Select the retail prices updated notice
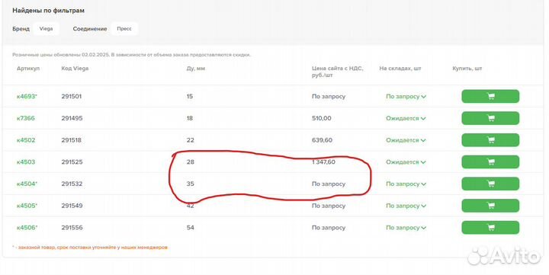The width and height of the screenshot is (549, 275). tap(132, 55)
